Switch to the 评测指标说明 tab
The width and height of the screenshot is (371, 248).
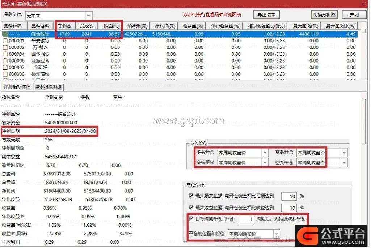pyautogui.click(x=48, y=87)
